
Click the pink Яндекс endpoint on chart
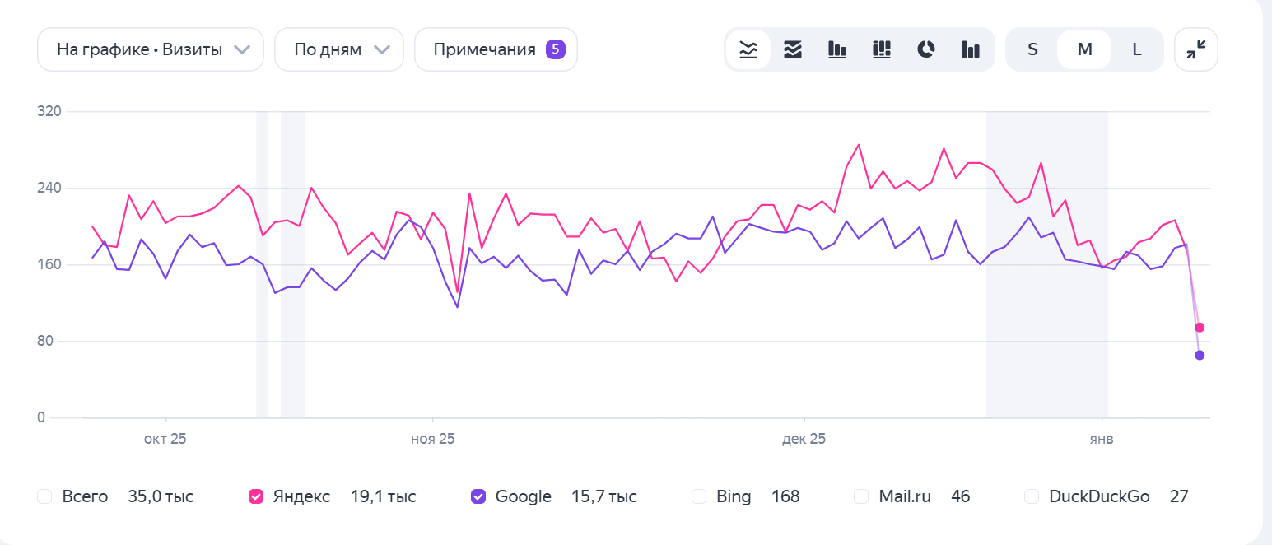1200,328
